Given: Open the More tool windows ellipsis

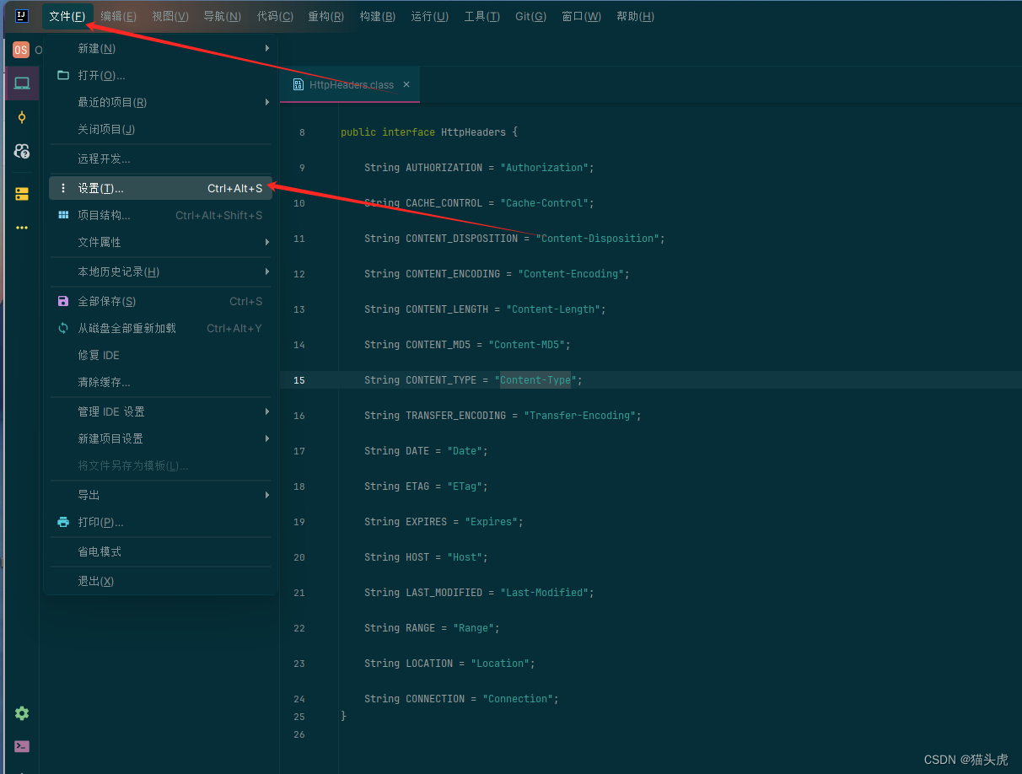Looking at the screenshot, I should point(22,228).
